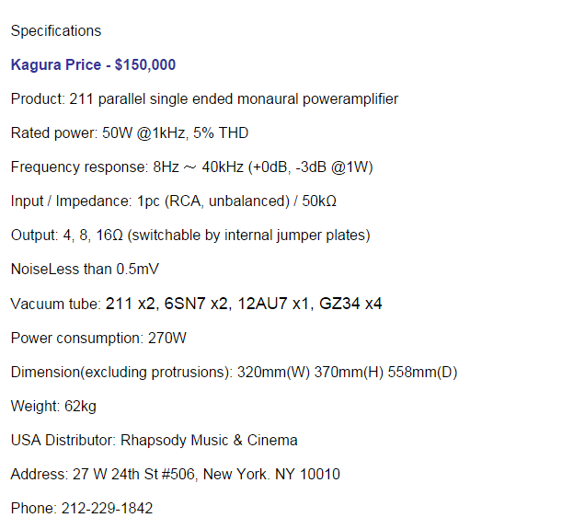Click the Weight 62kg line
This screenshot has width=562, height=529.
point(53,407)
